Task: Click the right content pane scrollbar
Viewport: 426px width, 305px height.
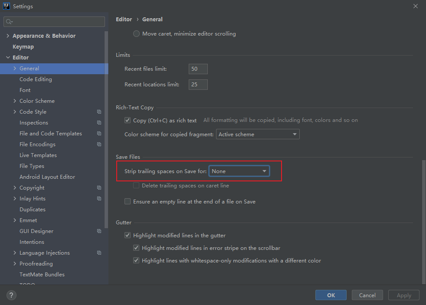Action: [424, 221]
